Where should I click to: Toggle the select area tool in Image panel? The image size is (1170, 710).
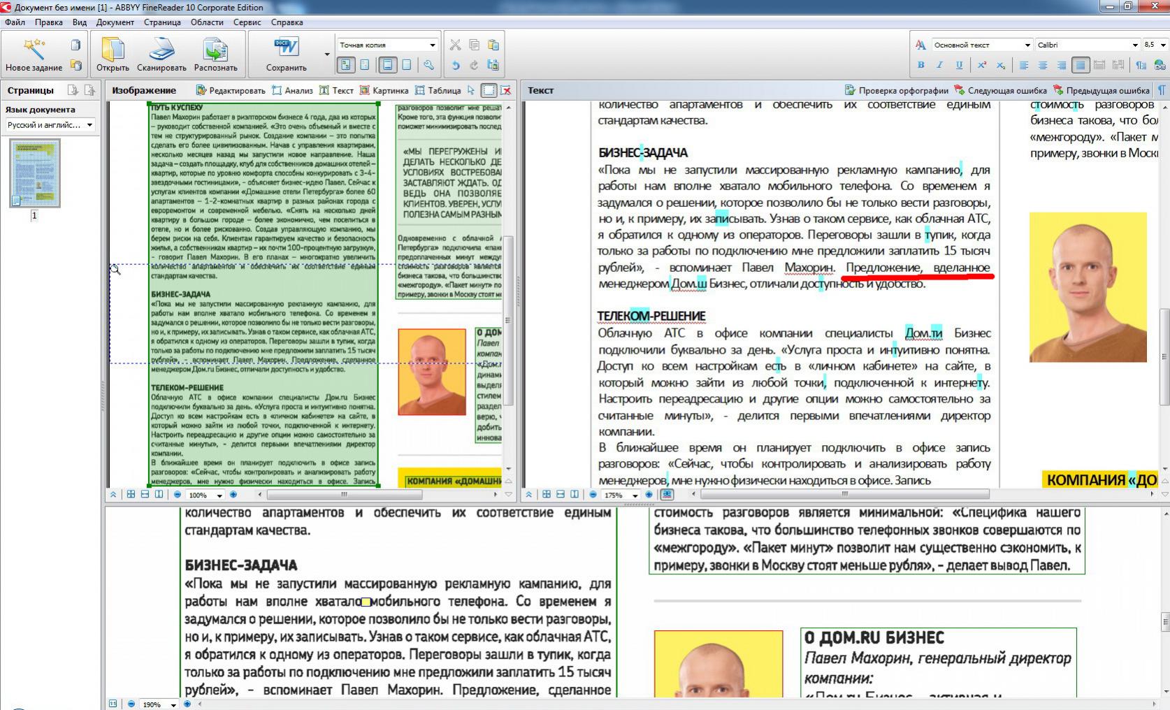click(x=489, y=90)
